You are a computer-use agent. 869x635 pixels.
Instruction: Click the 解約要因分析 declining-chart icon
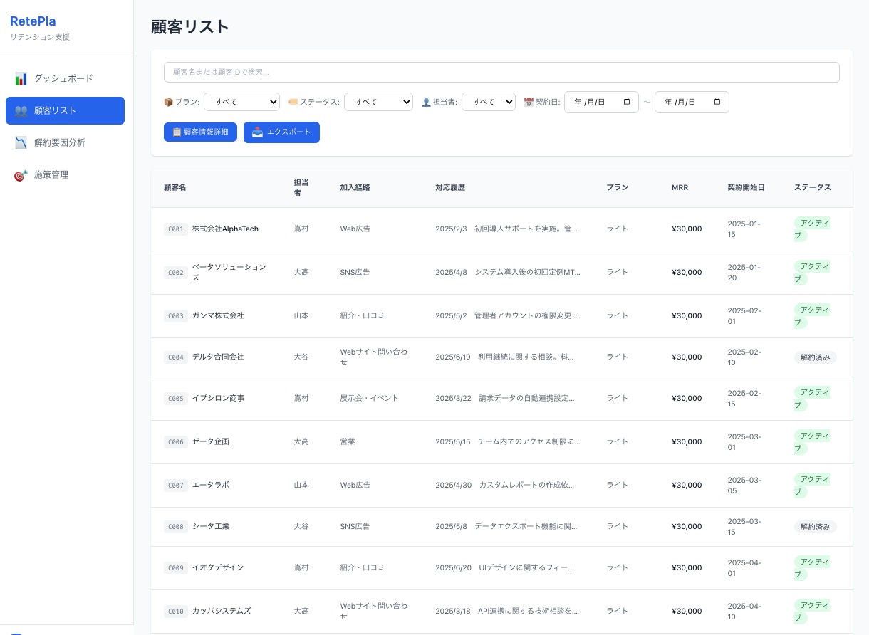point(22,142)
